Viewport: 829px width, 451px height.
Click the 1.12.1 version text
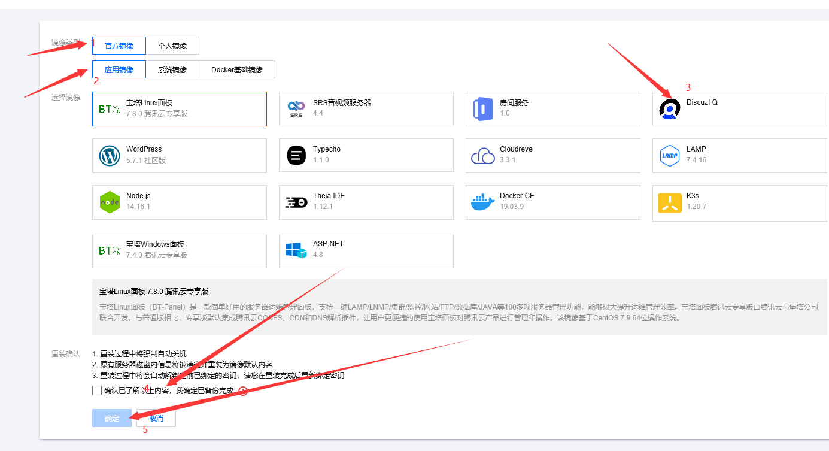click(x=323, y=207)
